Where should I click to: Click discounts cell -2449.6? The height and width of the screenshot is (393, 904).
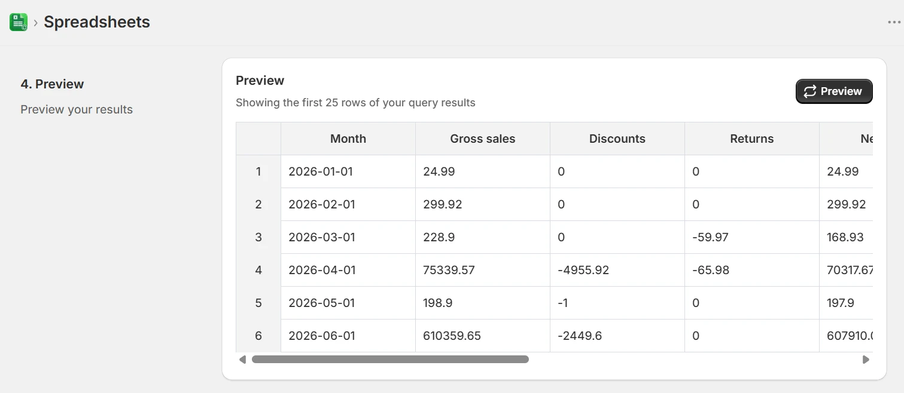coord(617,336)
